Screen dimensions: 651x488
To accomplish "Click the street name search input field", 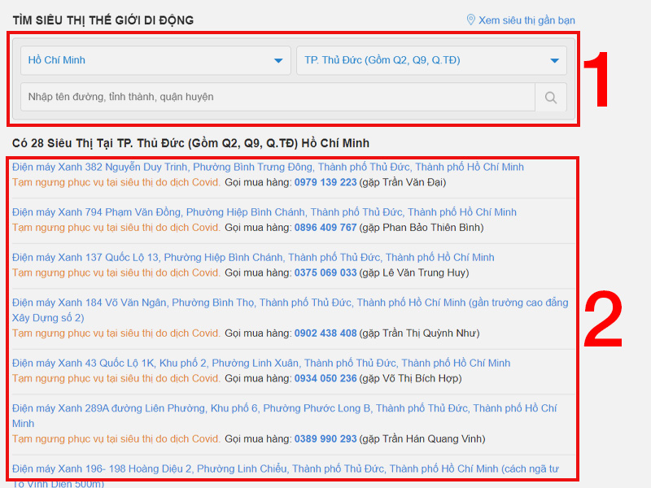I will point(277,98).
